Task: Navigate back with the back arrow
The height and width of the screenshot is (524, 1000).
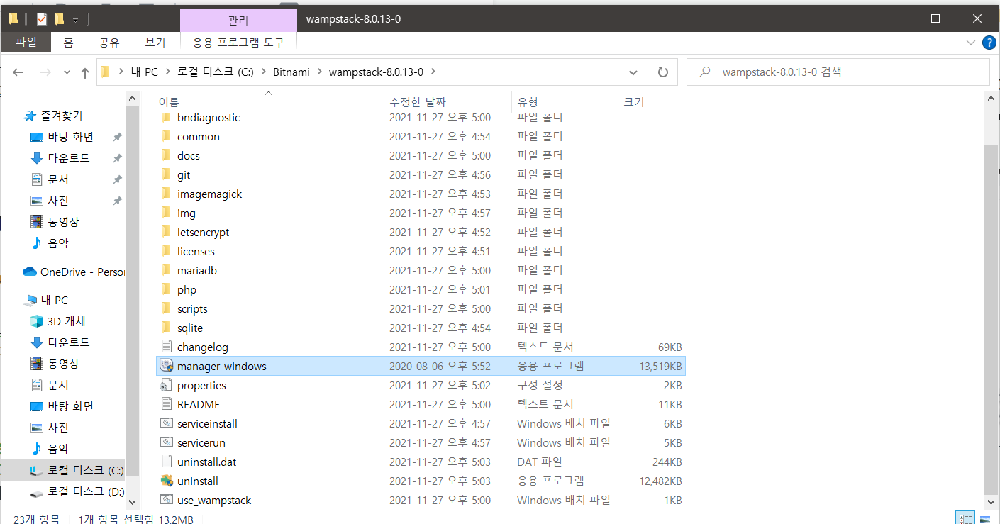Action: (19, 72)
